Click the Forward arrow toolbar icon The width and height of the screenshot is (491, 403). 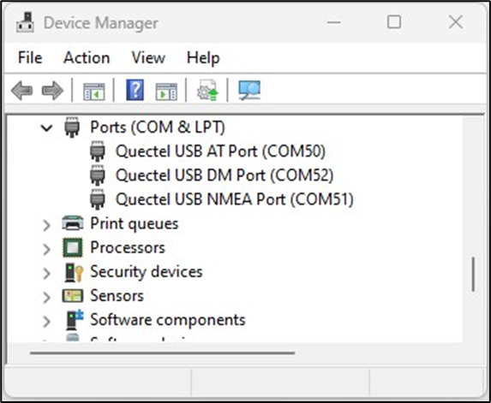[x=52, y=91]
